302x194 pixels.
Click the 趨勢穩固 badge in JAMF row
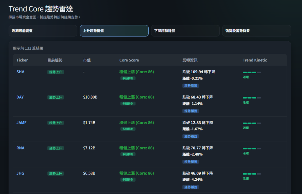pos(191,136)
